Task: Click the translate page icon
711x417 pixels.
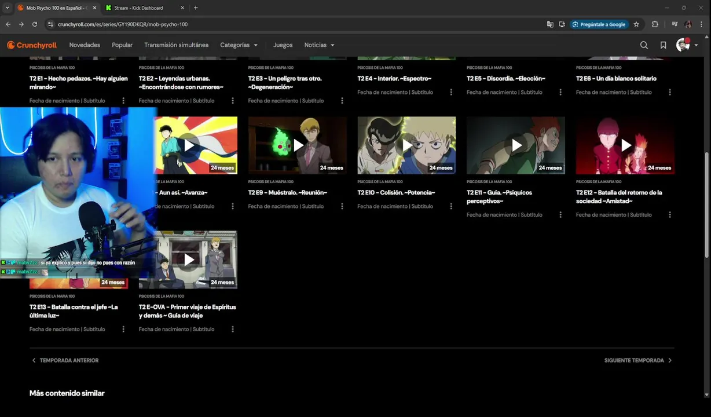Action: pos(550,24)
